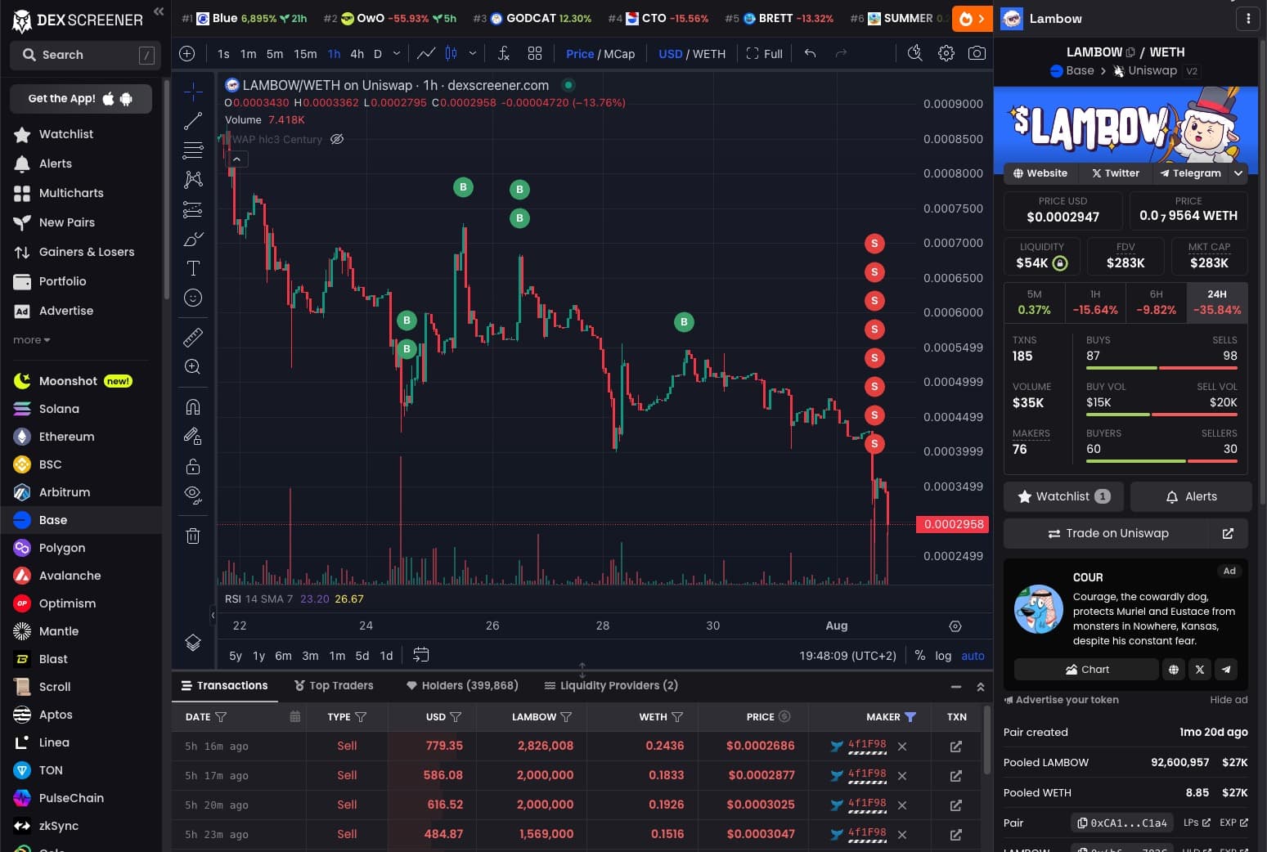Expand the sidebar 'more' menu

(31, 340)
